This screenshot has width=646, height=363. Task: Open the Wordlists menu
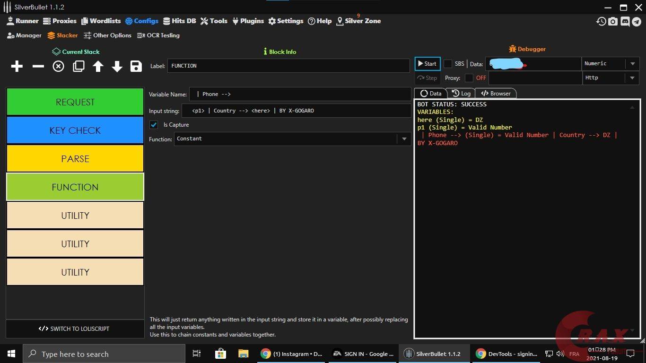point(101,21)
